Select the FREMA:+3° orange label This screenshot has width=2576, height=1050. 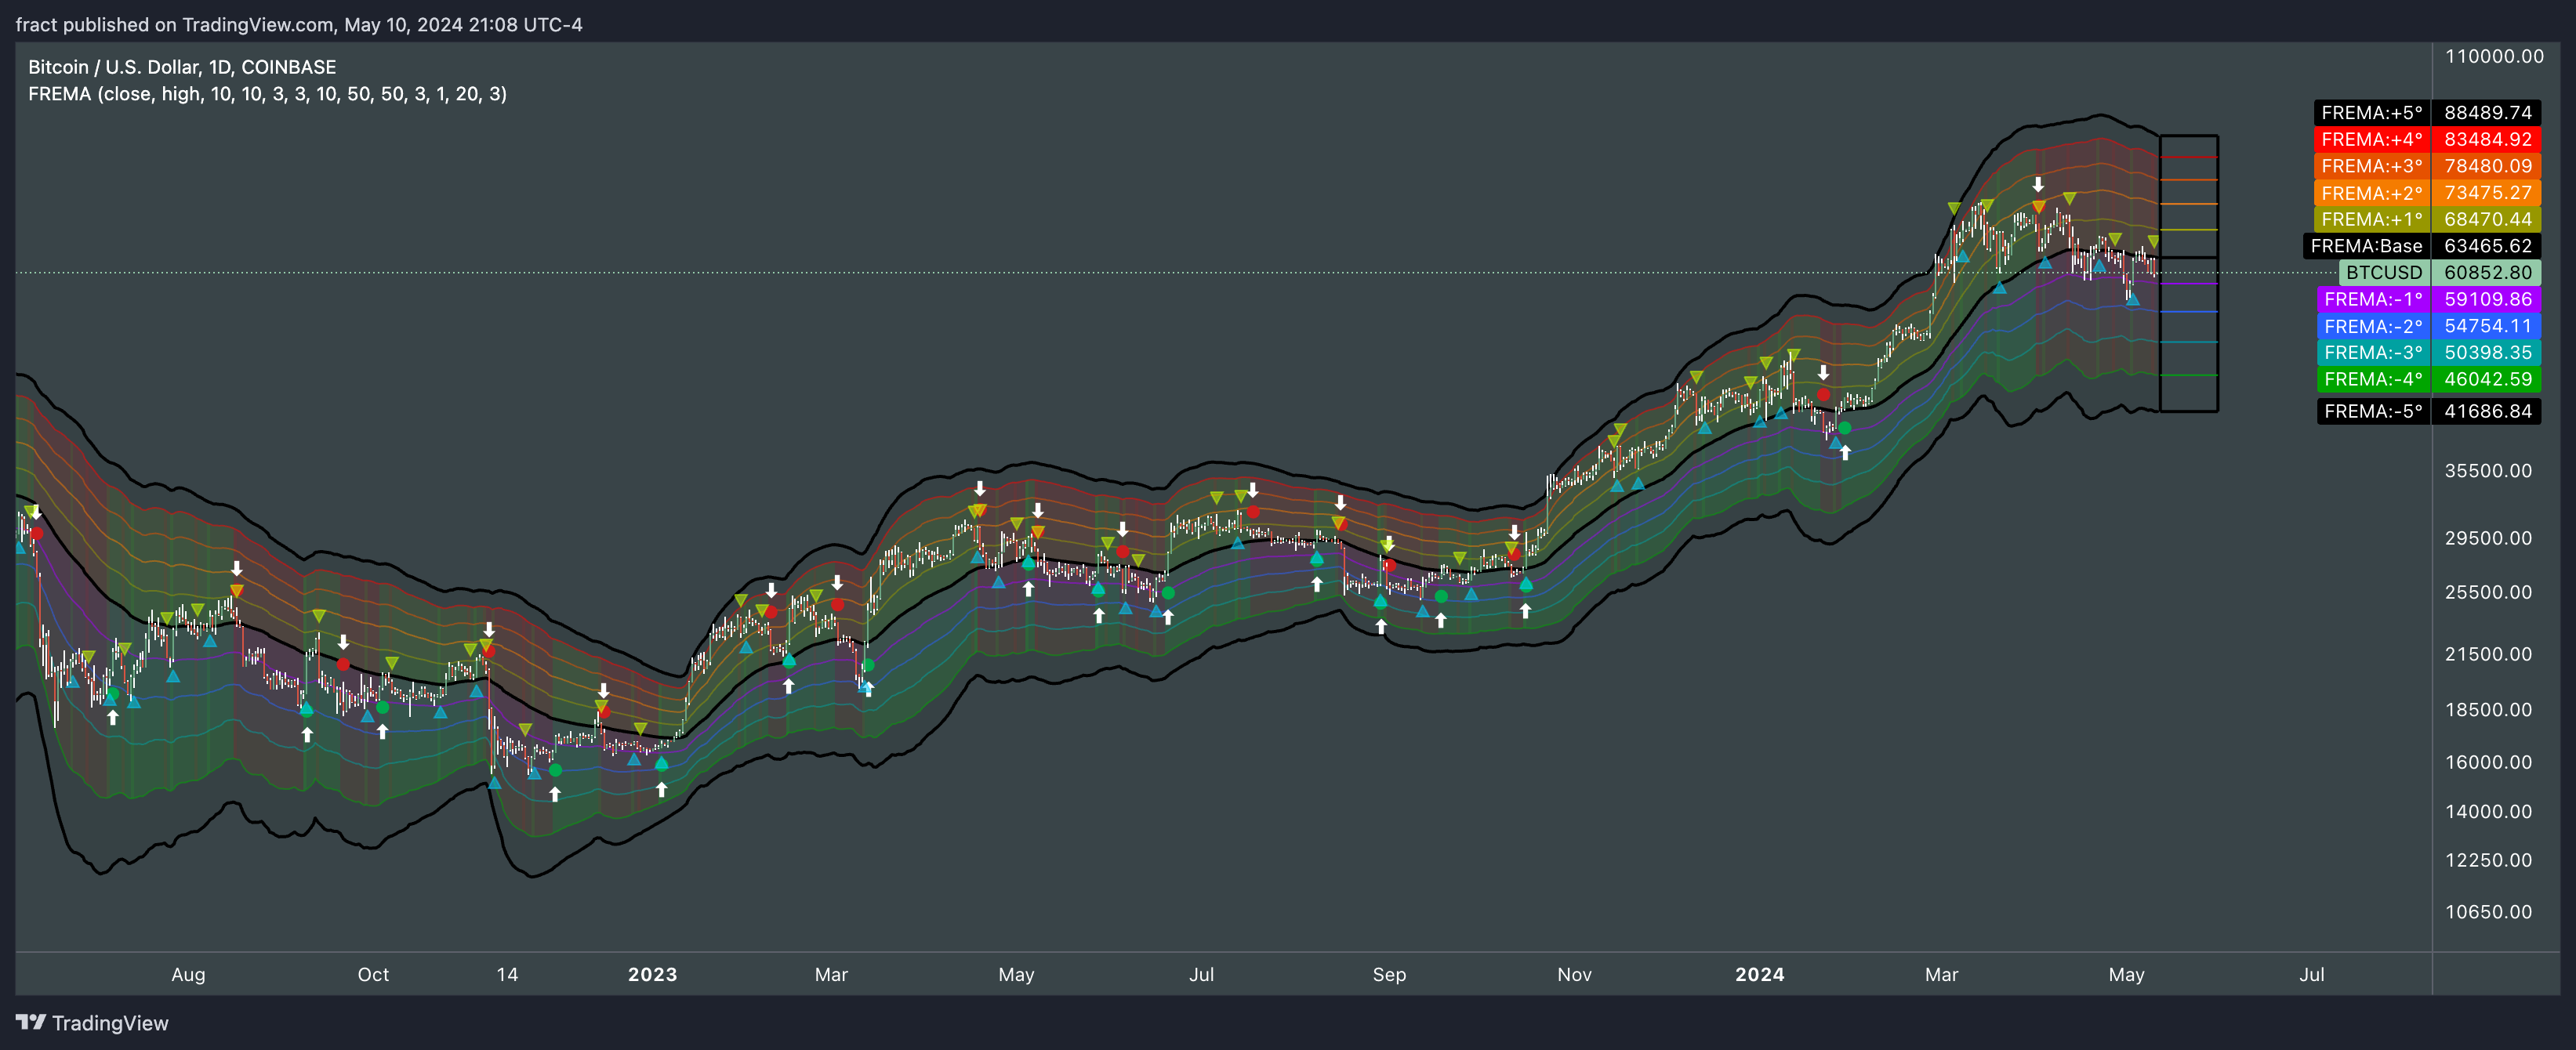2372,166
